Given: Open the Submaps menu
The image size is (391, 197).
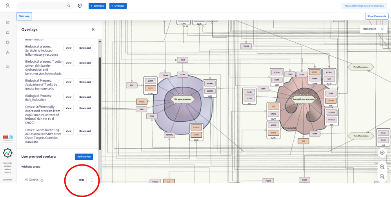Looking at the screenshot, I should coord(97,6).
